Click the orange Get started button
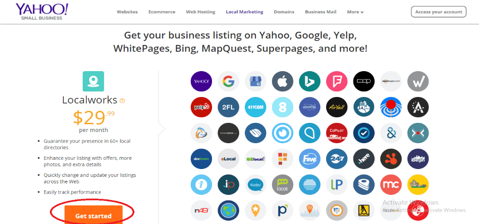 point(93,215)
